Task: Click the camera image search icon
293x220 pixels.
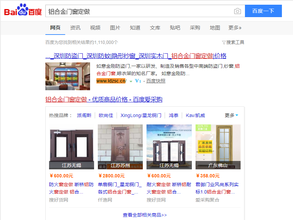Action: [x=237, y=11]
